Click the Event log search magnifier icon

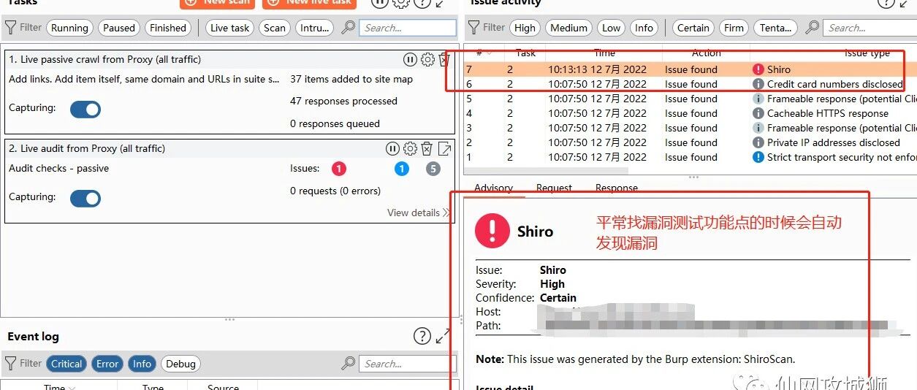(x=349, y=364)
